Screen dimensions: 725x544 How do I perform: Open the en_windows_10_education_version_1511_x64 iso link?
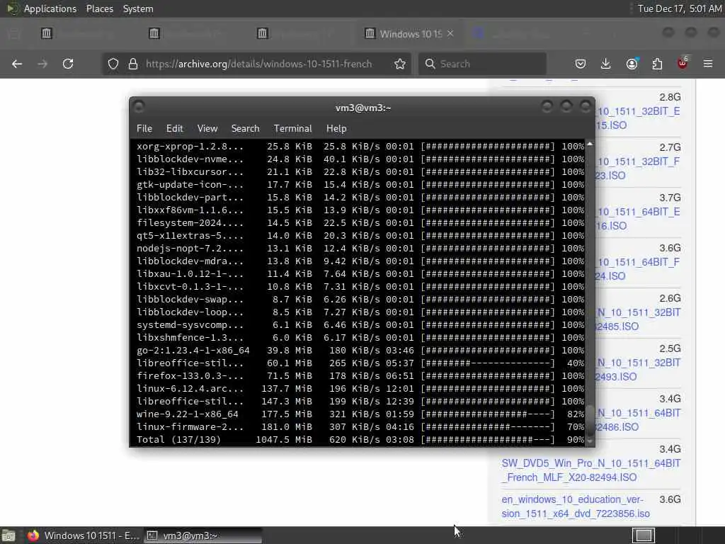coord(575,506)
